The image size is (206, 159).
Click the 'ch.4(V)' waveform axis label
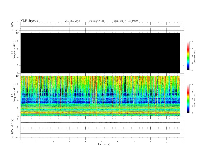pyautogui.click(x=12, y=133)
